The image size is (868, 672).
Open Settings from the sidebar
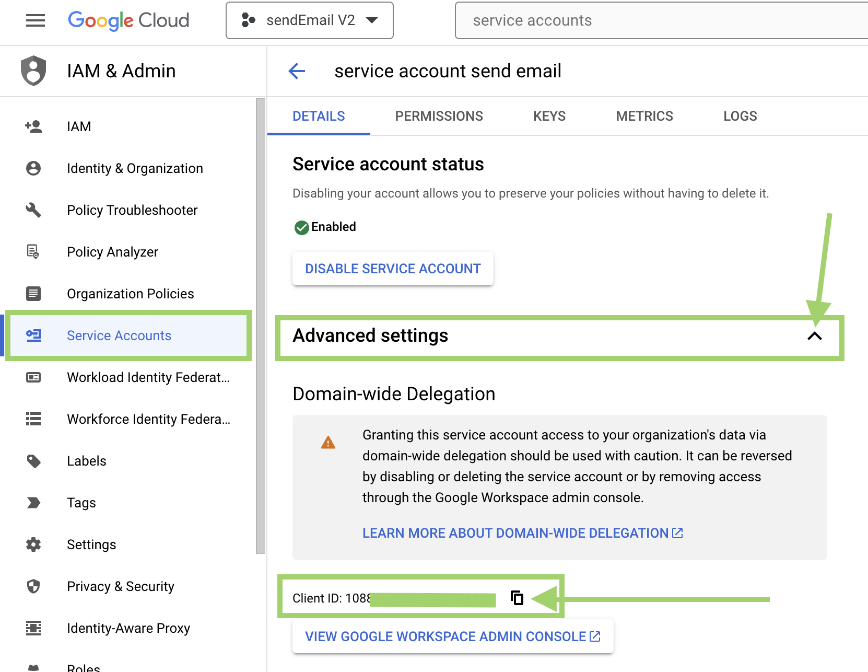click(128, 544)
